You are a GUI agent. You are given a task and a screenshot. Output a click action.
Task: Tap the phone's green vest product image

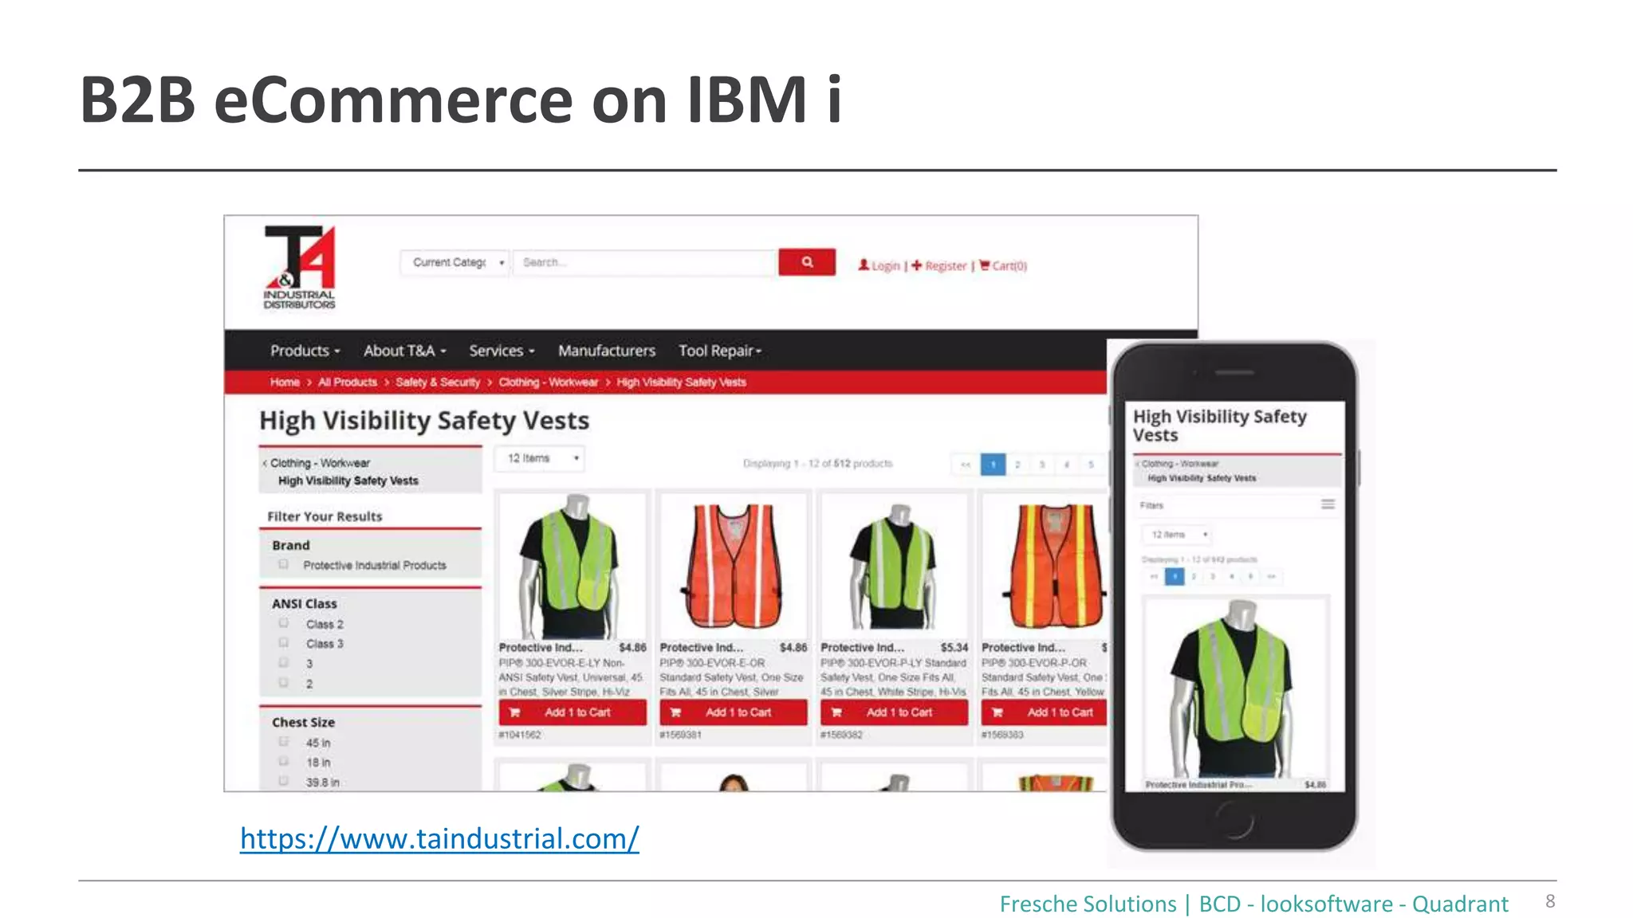tap(1235, 688)
